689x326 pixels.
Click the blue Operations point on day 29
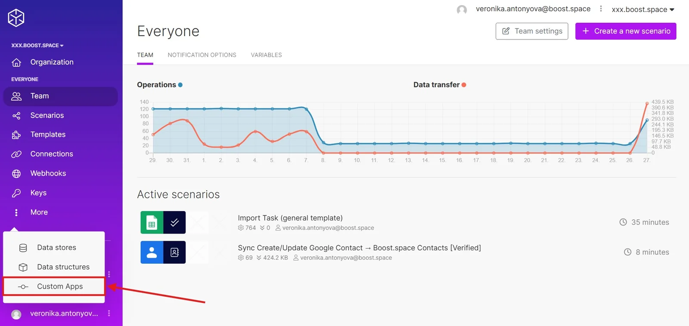(153, 109)
